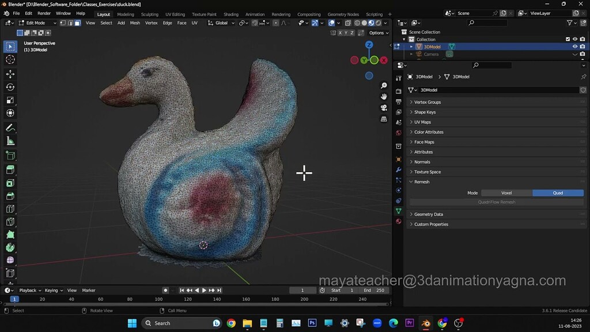Hide the Camera in the outliner
This screenshot has width=590, height=332.
pos(574,54)
